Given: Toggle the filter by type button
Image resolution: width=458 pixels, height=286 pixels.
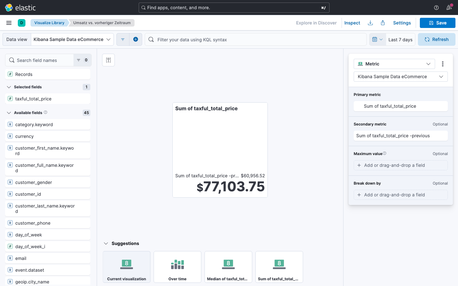Looking at the screenshot, I should pyautogui.click(x=82, y=60).
